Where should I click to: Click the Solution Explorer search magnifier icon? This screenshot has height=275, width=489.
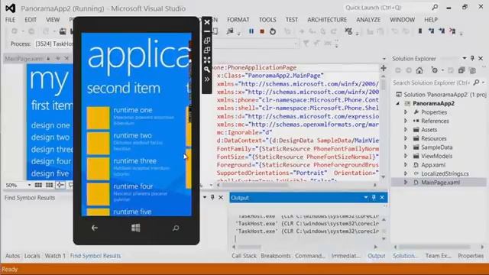pyautogui.click(x=476, y=82)
